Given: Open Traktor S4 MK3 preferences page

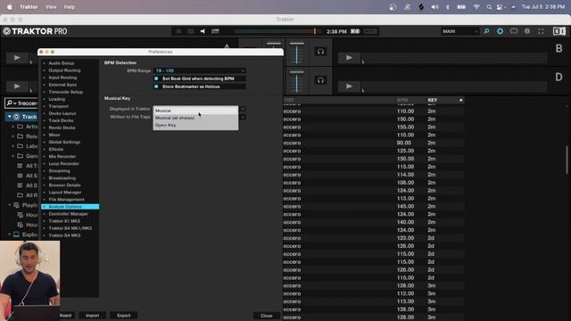Looking at the screenshot, I should coord(65,235).
